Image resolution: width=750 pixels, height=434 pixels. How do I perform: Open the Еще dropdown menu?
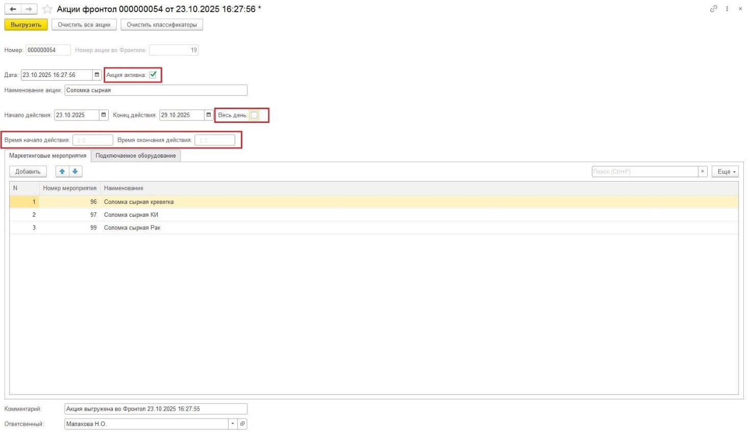point(727,171)
